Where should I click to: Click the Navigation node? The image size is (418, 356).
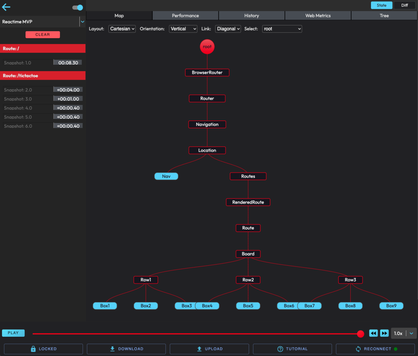[x=207, y=124]
